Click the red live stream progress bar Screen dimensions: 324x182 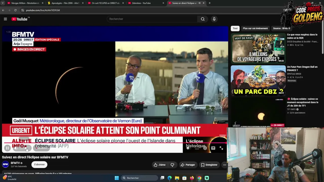(115, 143)
